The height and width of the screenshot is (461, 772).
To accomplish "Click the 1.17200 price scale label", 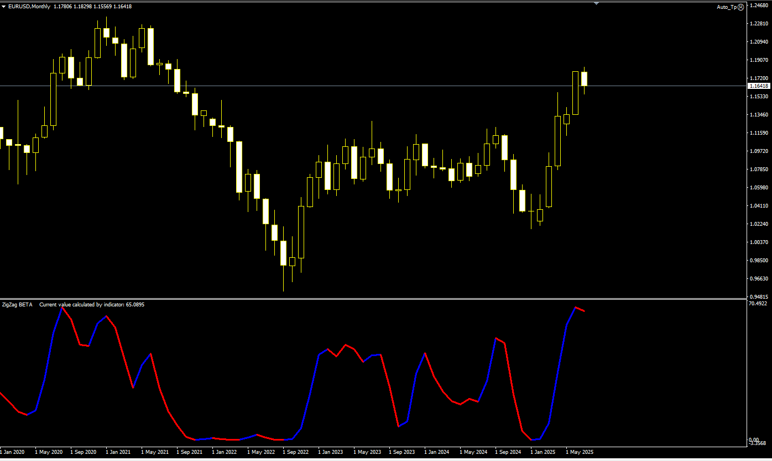I will [759, 78].
